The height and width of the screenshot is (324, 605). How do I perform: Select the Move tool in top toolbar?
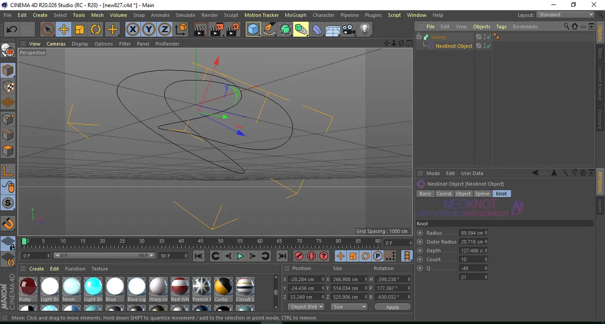click(63, 30)
